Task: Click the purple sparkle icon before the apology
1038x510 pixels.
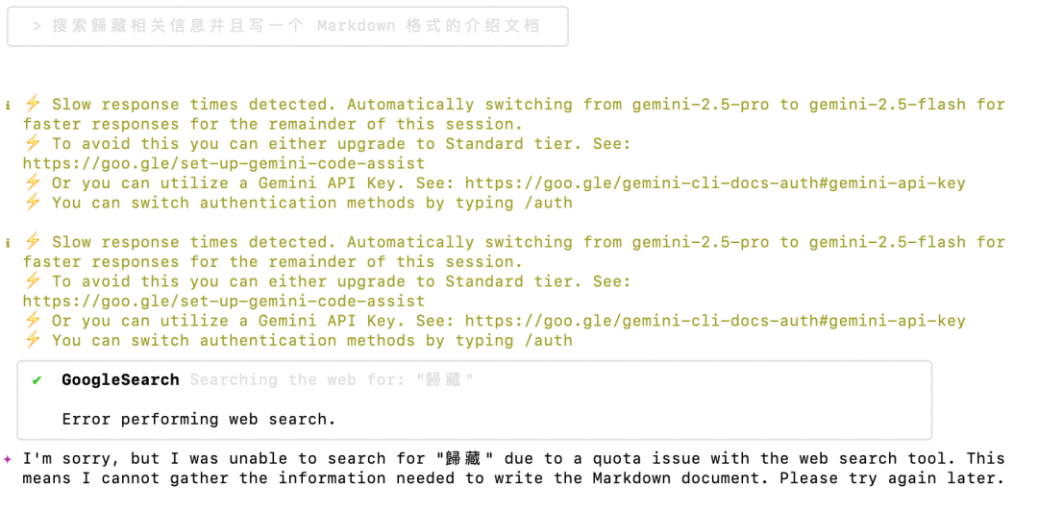Action: (8, 458)
